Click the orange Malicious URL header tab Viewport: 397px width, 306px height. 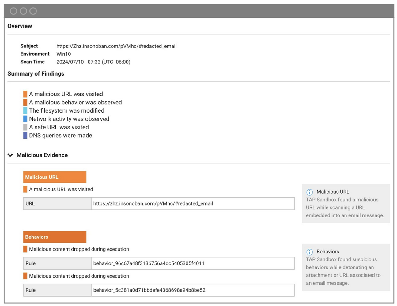(55, 177)
